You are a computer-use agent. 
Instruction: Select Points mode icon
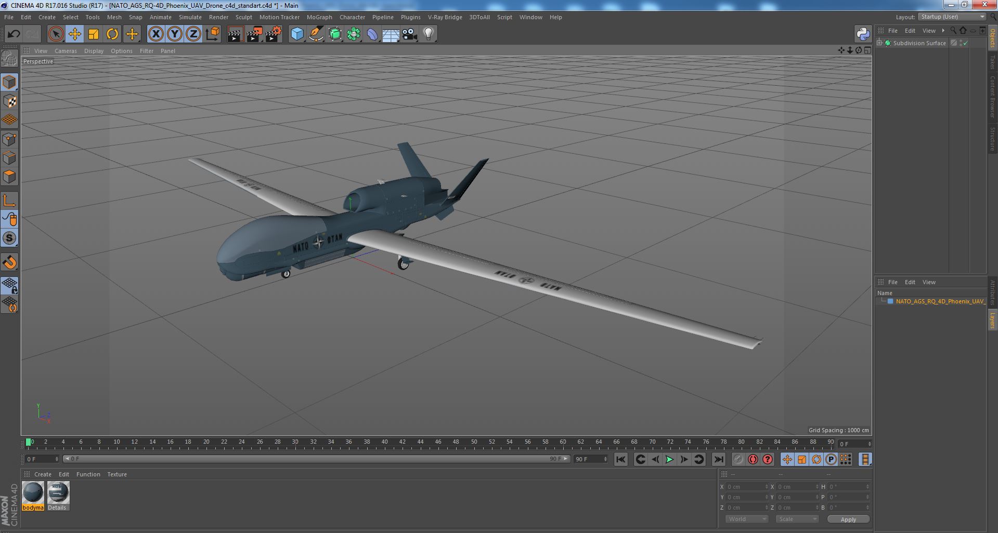point(9,139)
